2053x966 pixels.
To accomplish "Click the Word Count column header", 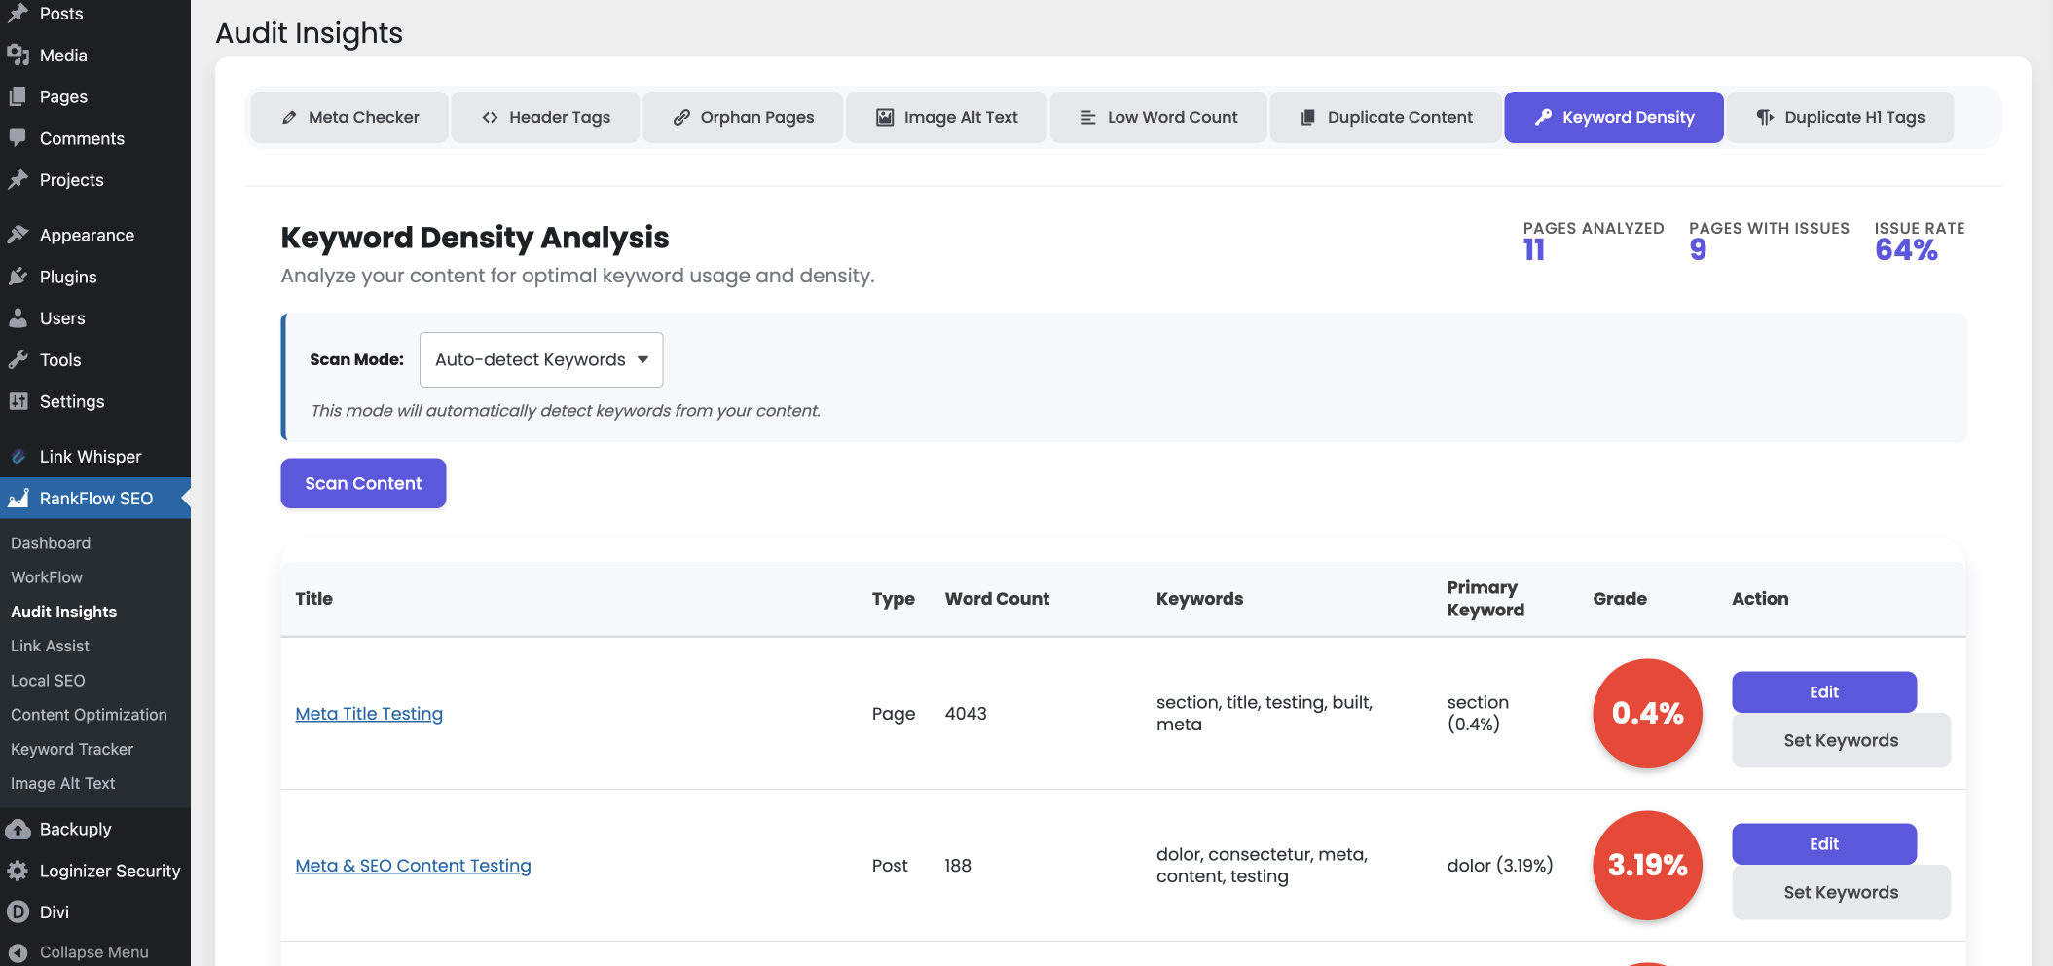I will 997,599.
